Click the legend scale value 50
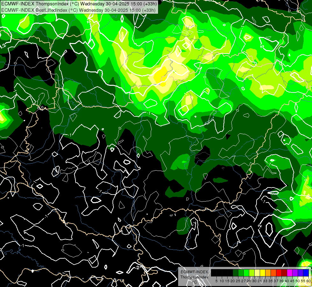312x287 pixels. tap(298, 281)
